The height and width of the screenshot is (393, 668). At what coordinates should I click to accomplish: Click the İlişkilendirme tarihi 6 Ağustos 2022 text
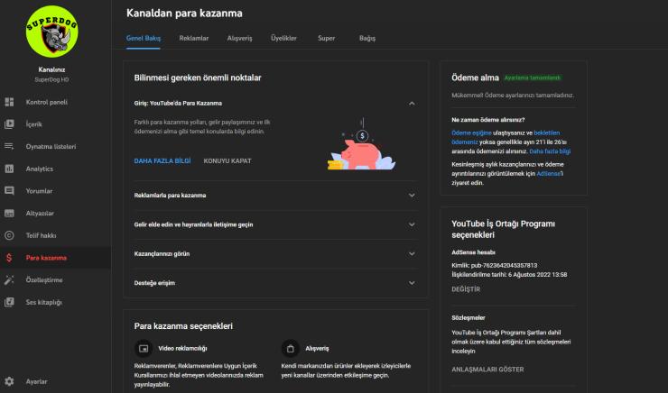[x=509, y=275]
